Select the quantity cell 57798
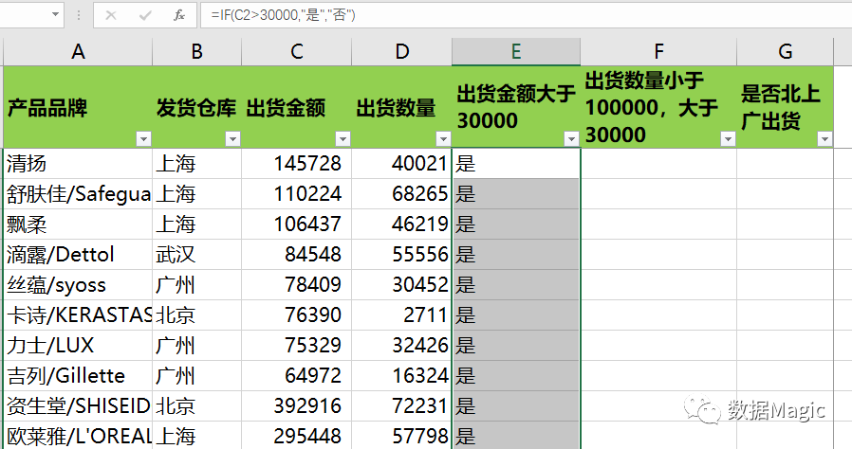 [402, 436]
